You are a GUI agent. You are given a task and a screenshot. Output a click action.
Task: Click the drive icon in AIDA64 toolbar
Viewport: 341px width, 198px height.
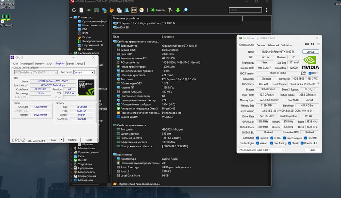pyautogui.click(x=89, y=10)
